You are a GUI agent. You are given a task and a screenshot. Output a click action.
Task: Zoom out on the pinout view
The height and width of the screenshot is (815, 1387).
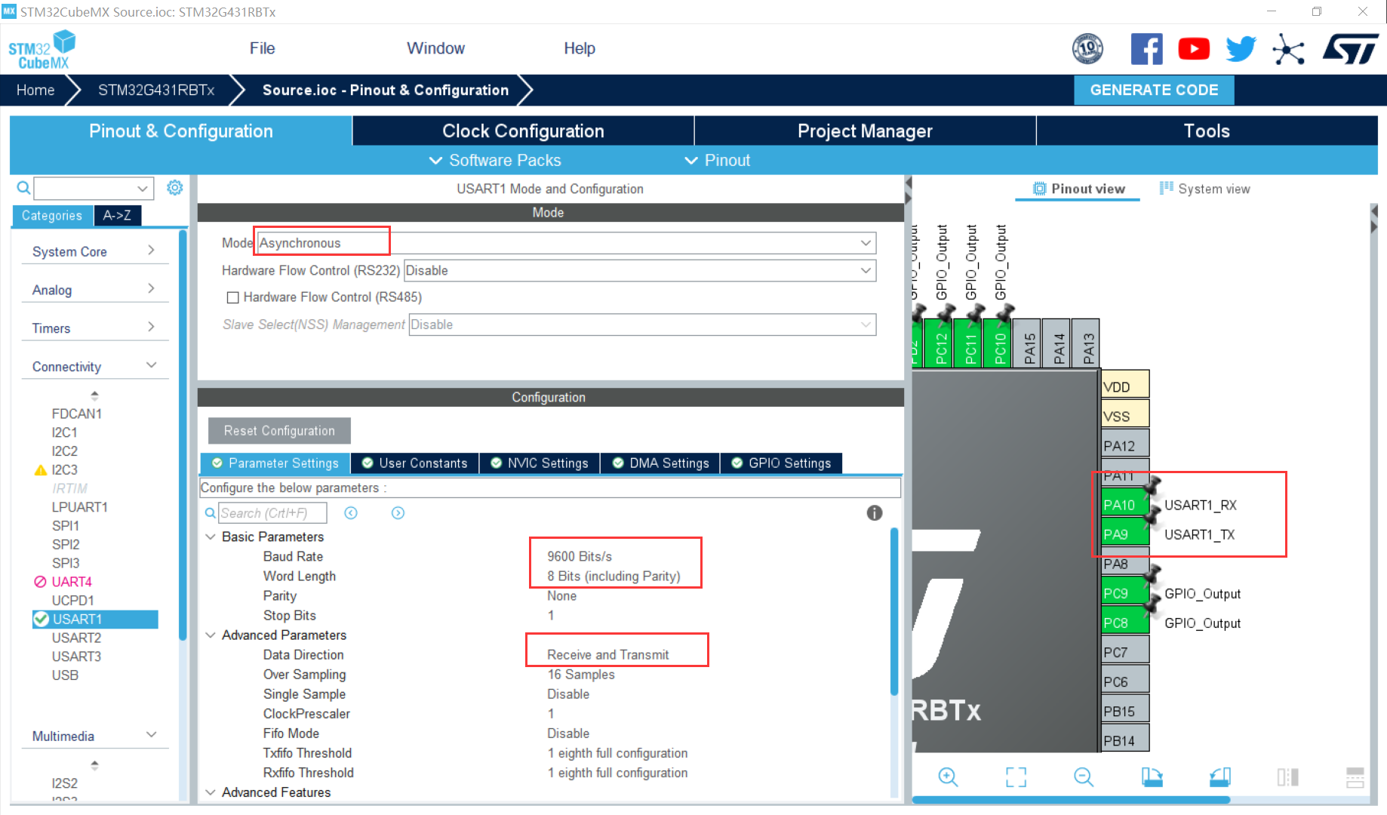[x=1084, y=777]
